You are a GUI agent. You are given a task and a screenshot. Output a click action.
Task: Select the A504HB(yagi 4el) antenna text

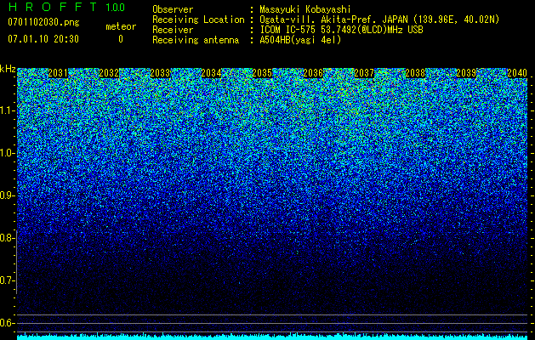[300, 40]
